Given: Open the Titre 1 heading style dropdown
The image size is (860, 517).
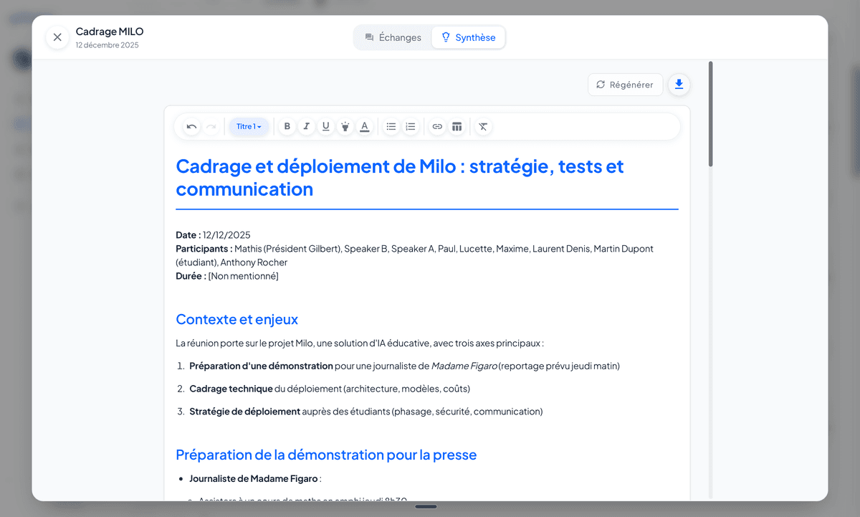Looking at the screenshot, I should point(249,127).
